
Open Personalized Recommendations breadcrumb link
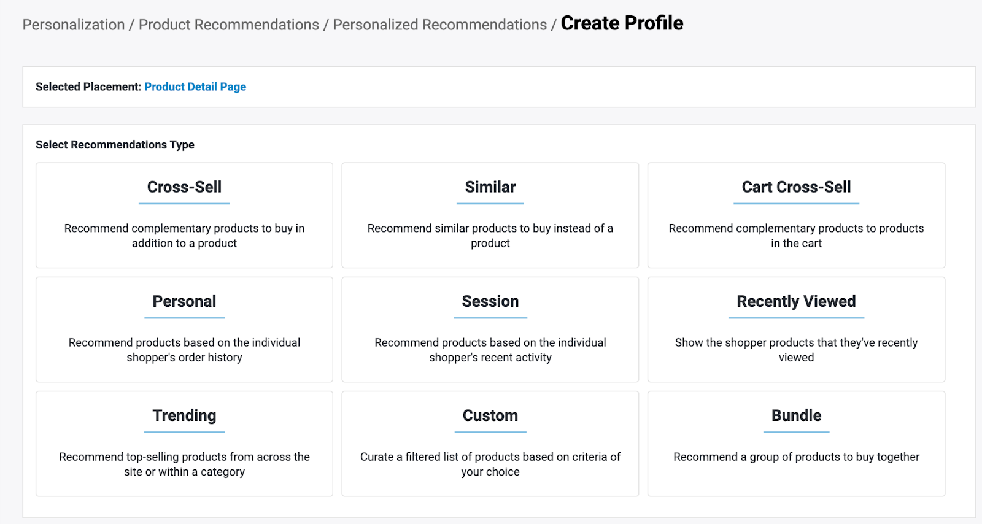(439, 25)
